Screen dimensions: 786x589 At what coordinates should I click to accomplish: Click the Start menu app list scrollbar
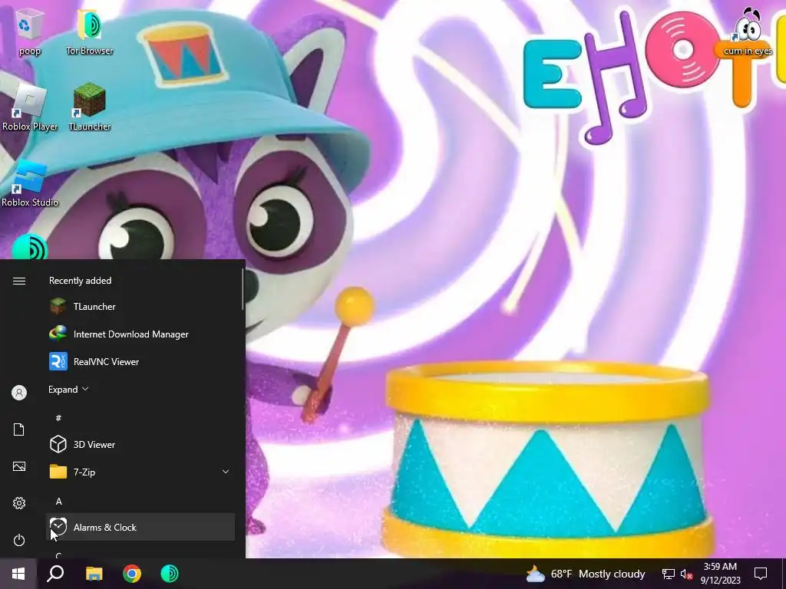[x=243, y=289]
